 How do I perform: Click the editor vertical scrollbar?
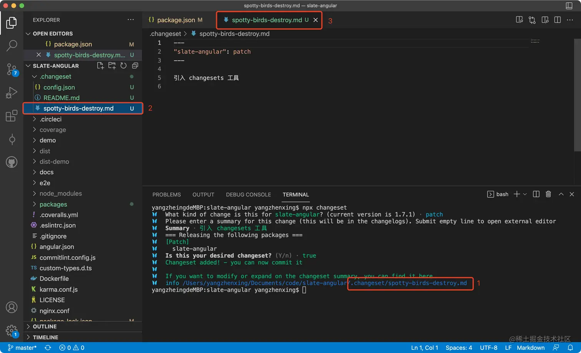pos(578,95)
